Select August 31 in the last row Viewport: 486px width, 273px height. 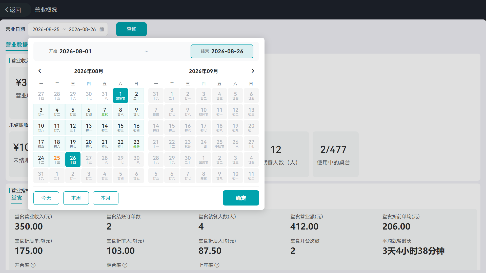pyautogui.click(x=41, y=175)
